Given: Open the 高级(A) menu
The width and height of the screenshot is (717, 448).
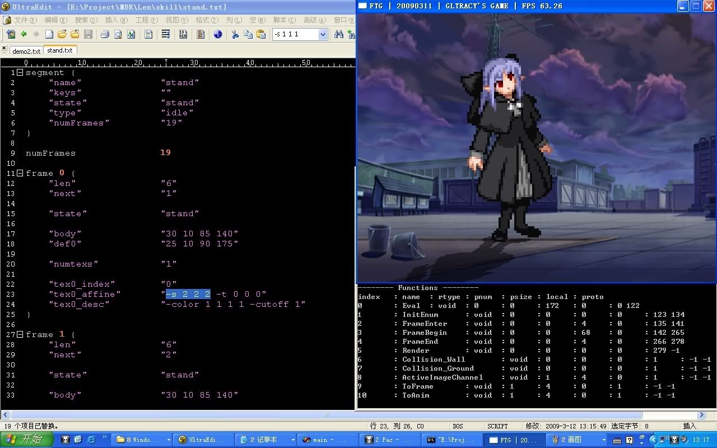Looking at the screenshot, I should click(x=315, y=20).
